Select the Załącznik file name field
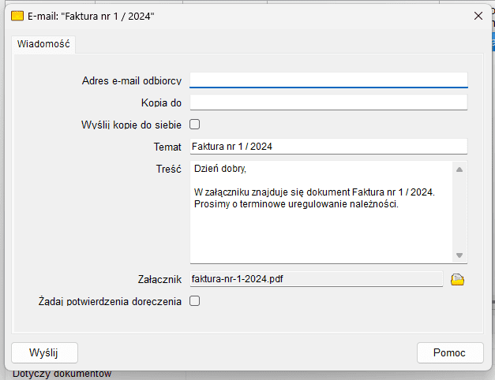495x380 pixels. click(317, 279)
